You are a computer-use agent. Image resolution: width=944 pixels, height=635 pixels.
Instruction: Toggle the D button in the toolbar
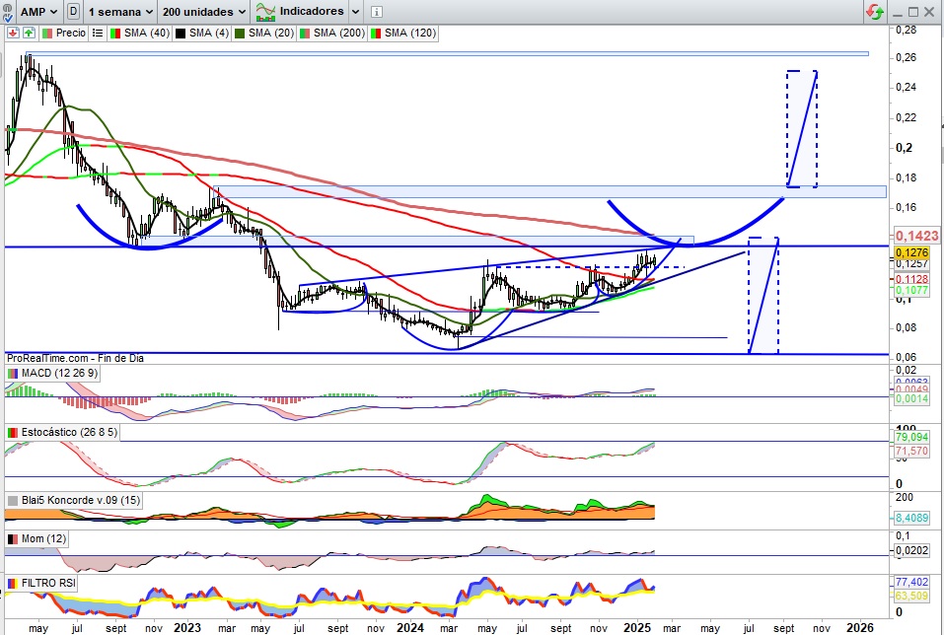(73, 12)
